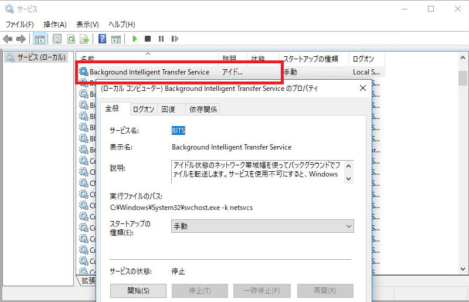Refresh the services list via toolbar icon
This screenshot has height=302, width=469.
point(71,39)
